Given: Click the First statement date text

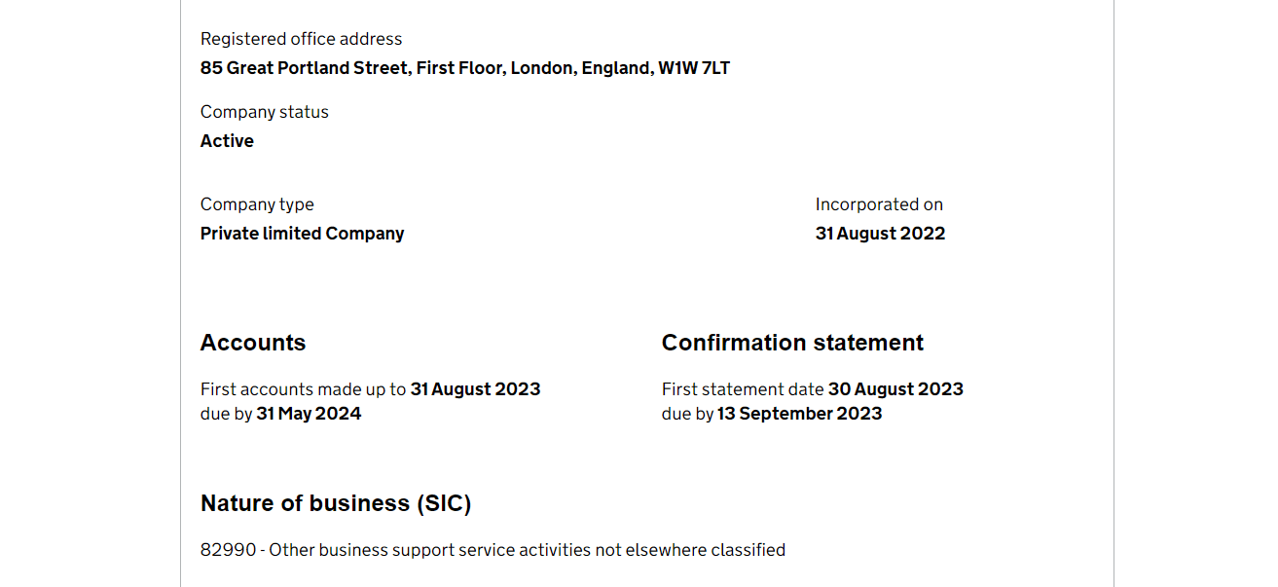Looking at the screenshot, I should point(743,389).
